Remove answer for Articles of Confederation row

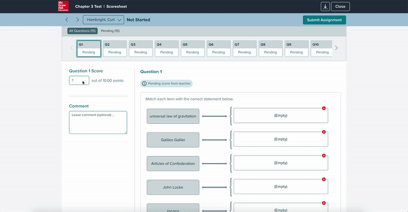coord(324,155)
